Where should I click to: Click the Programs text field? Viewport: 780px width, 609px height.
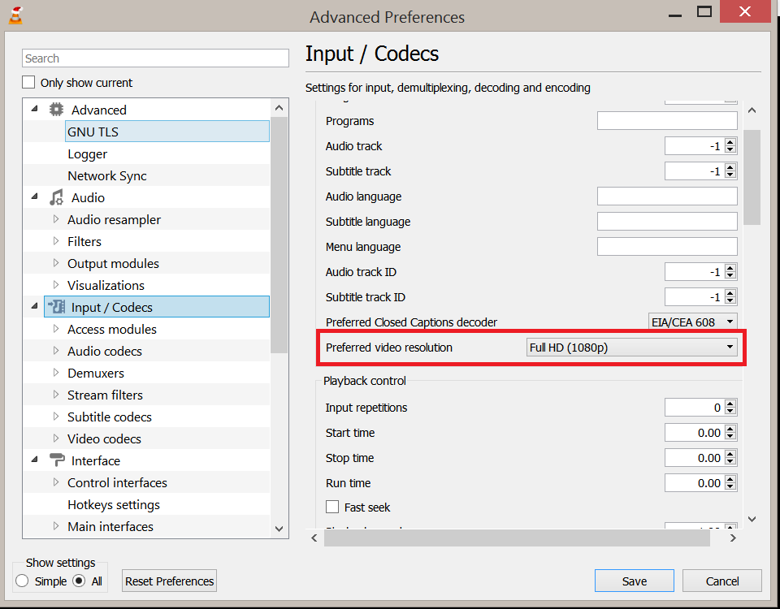667,120
